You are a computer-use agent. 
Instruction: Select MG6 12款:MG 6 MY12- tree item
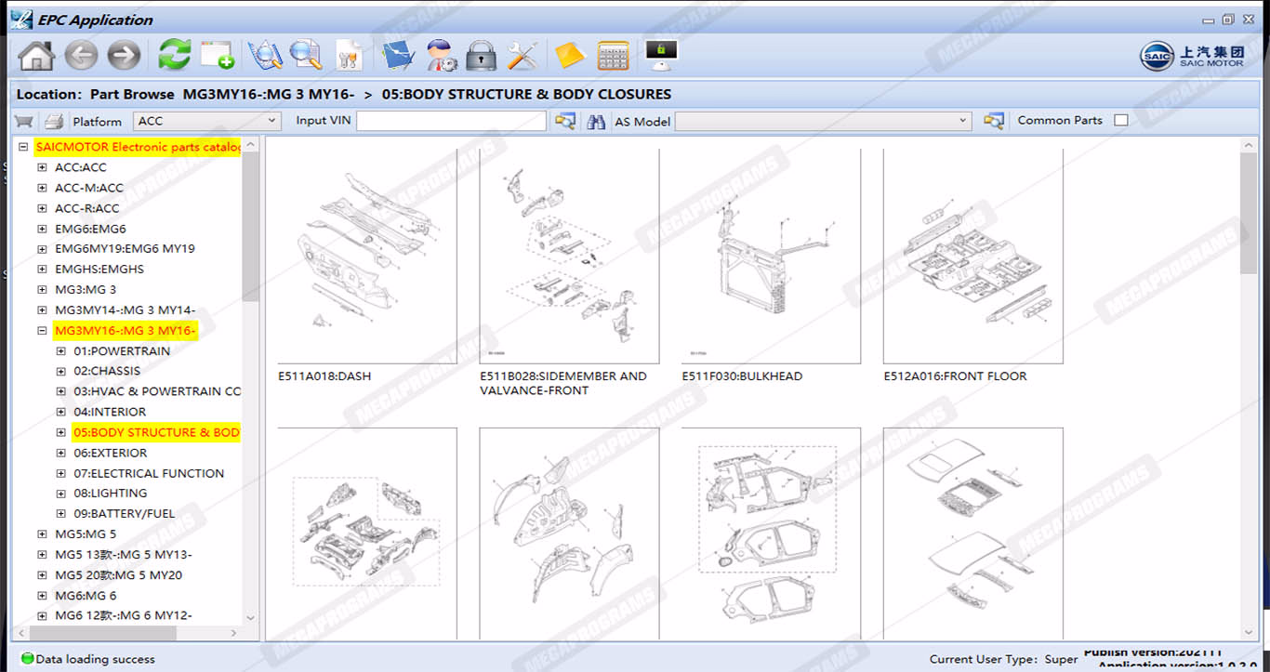[124, 615]
